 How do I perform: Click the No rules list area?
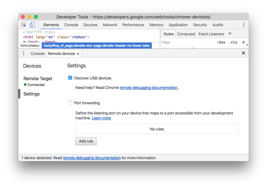click(157, 129)
